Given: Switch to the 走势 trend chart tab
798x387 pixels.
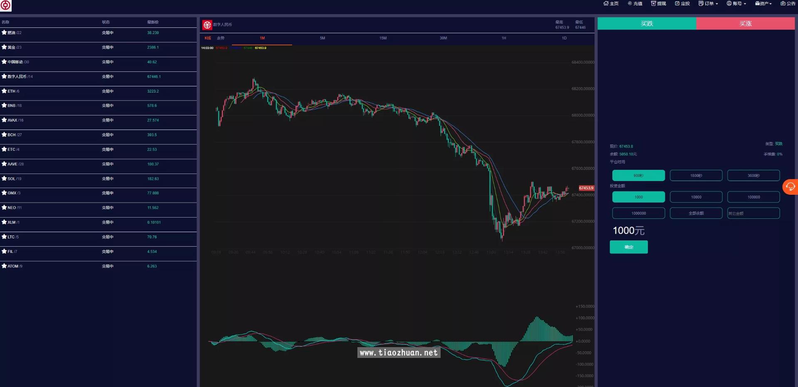Looking at the screenshot, I should (221, 38).
